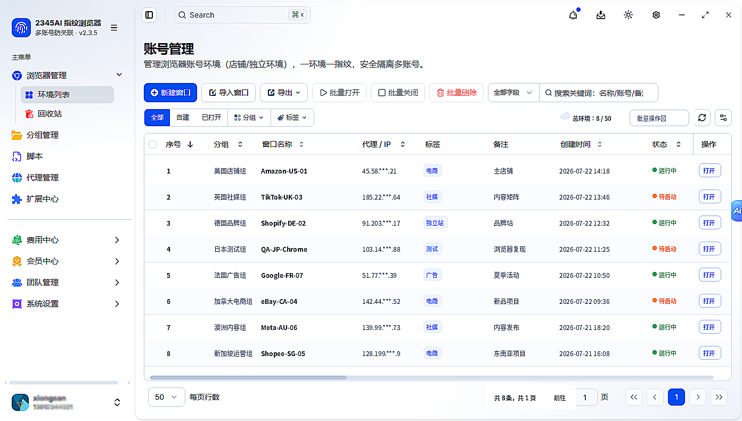Viewport: 742px width, 421px height.
Task: Sort the 代理 / IP column
Action: click(x=403, y=144)
